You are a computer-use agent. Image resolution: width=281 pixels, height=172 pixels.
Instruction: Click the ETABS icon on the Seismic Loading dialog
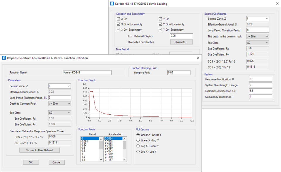pos(112,4)
